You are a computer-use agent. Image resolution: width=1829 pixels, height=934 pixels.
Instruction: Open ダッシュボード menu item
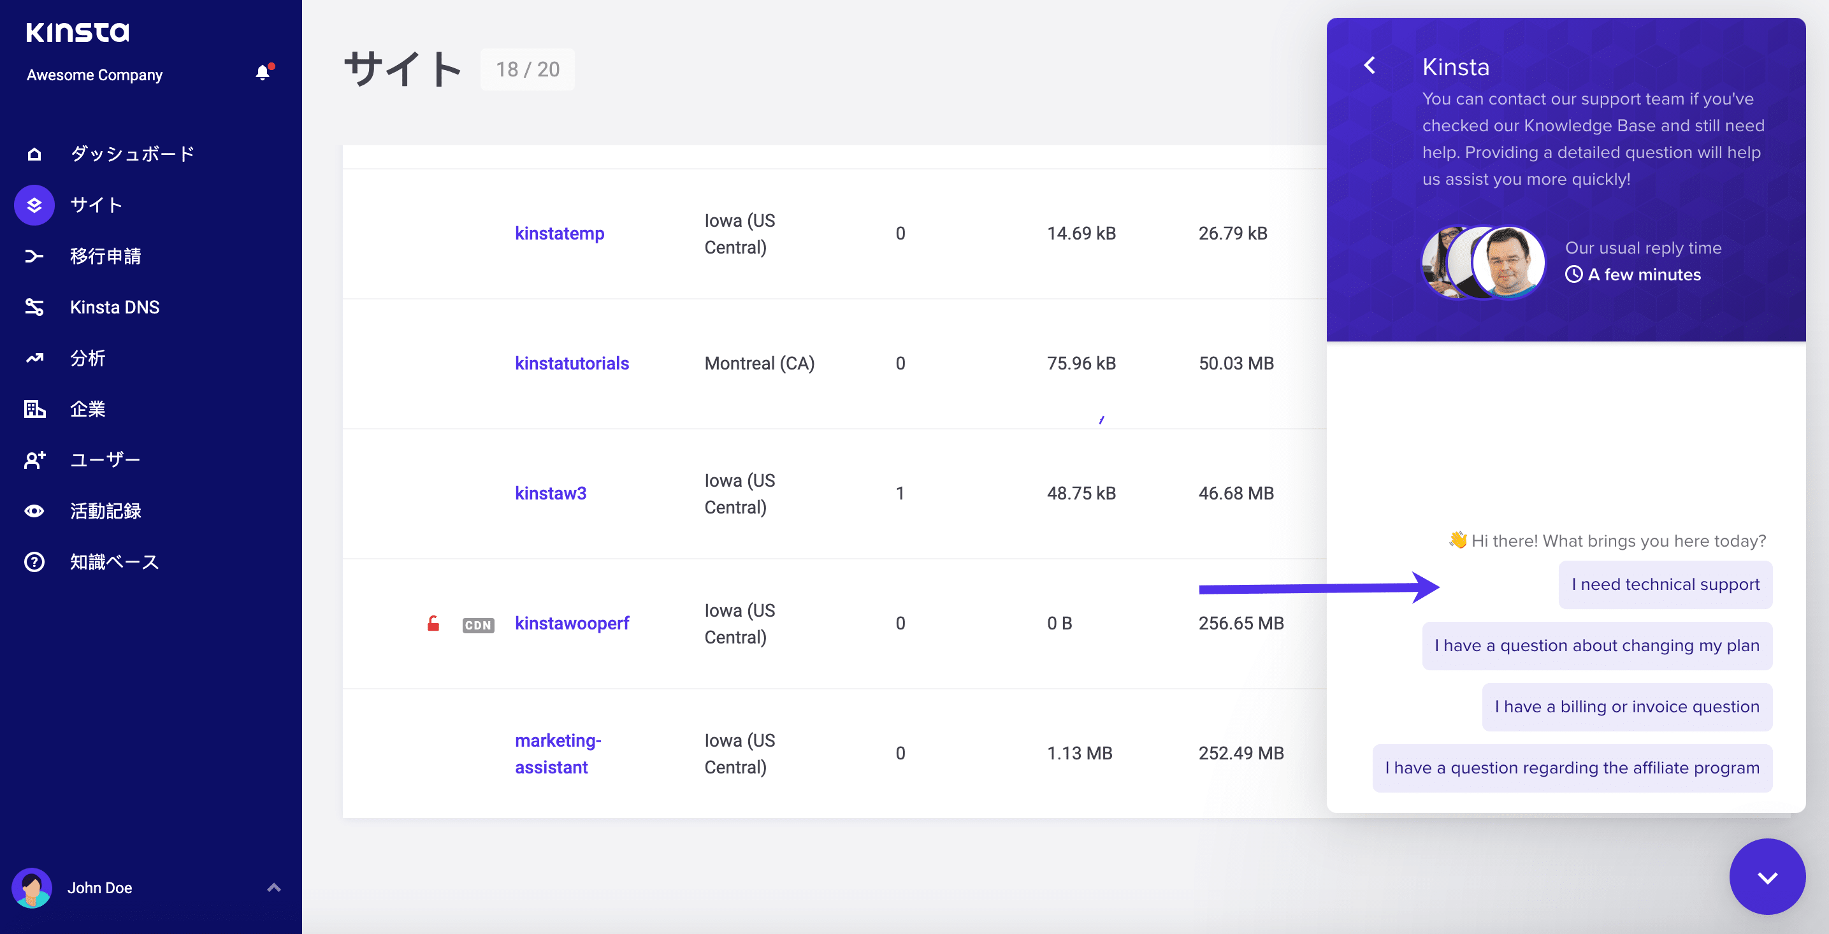132,154
